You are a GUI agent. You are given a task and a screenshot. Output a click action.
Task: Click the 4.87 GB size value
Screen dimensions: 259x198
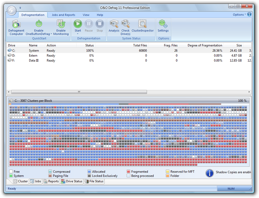[x=236, y=55]
